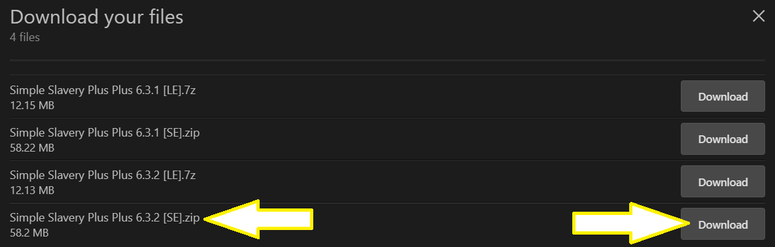This screenshot has height=247, width=775.
Task: Click the 58.2 MB file size label
Action: coord(29,233)
